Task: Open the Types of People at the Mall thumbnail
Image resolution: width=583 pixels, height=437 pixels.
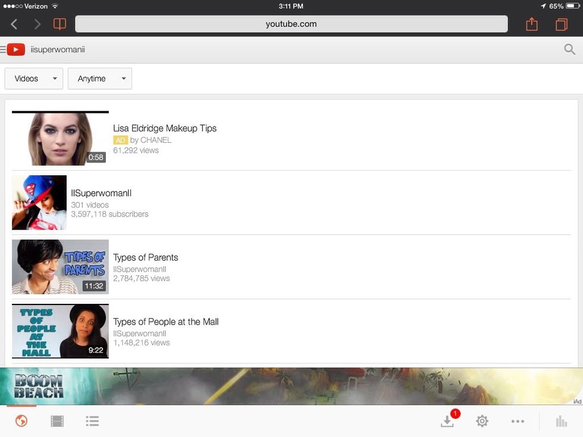Action: tap(59, 331)
